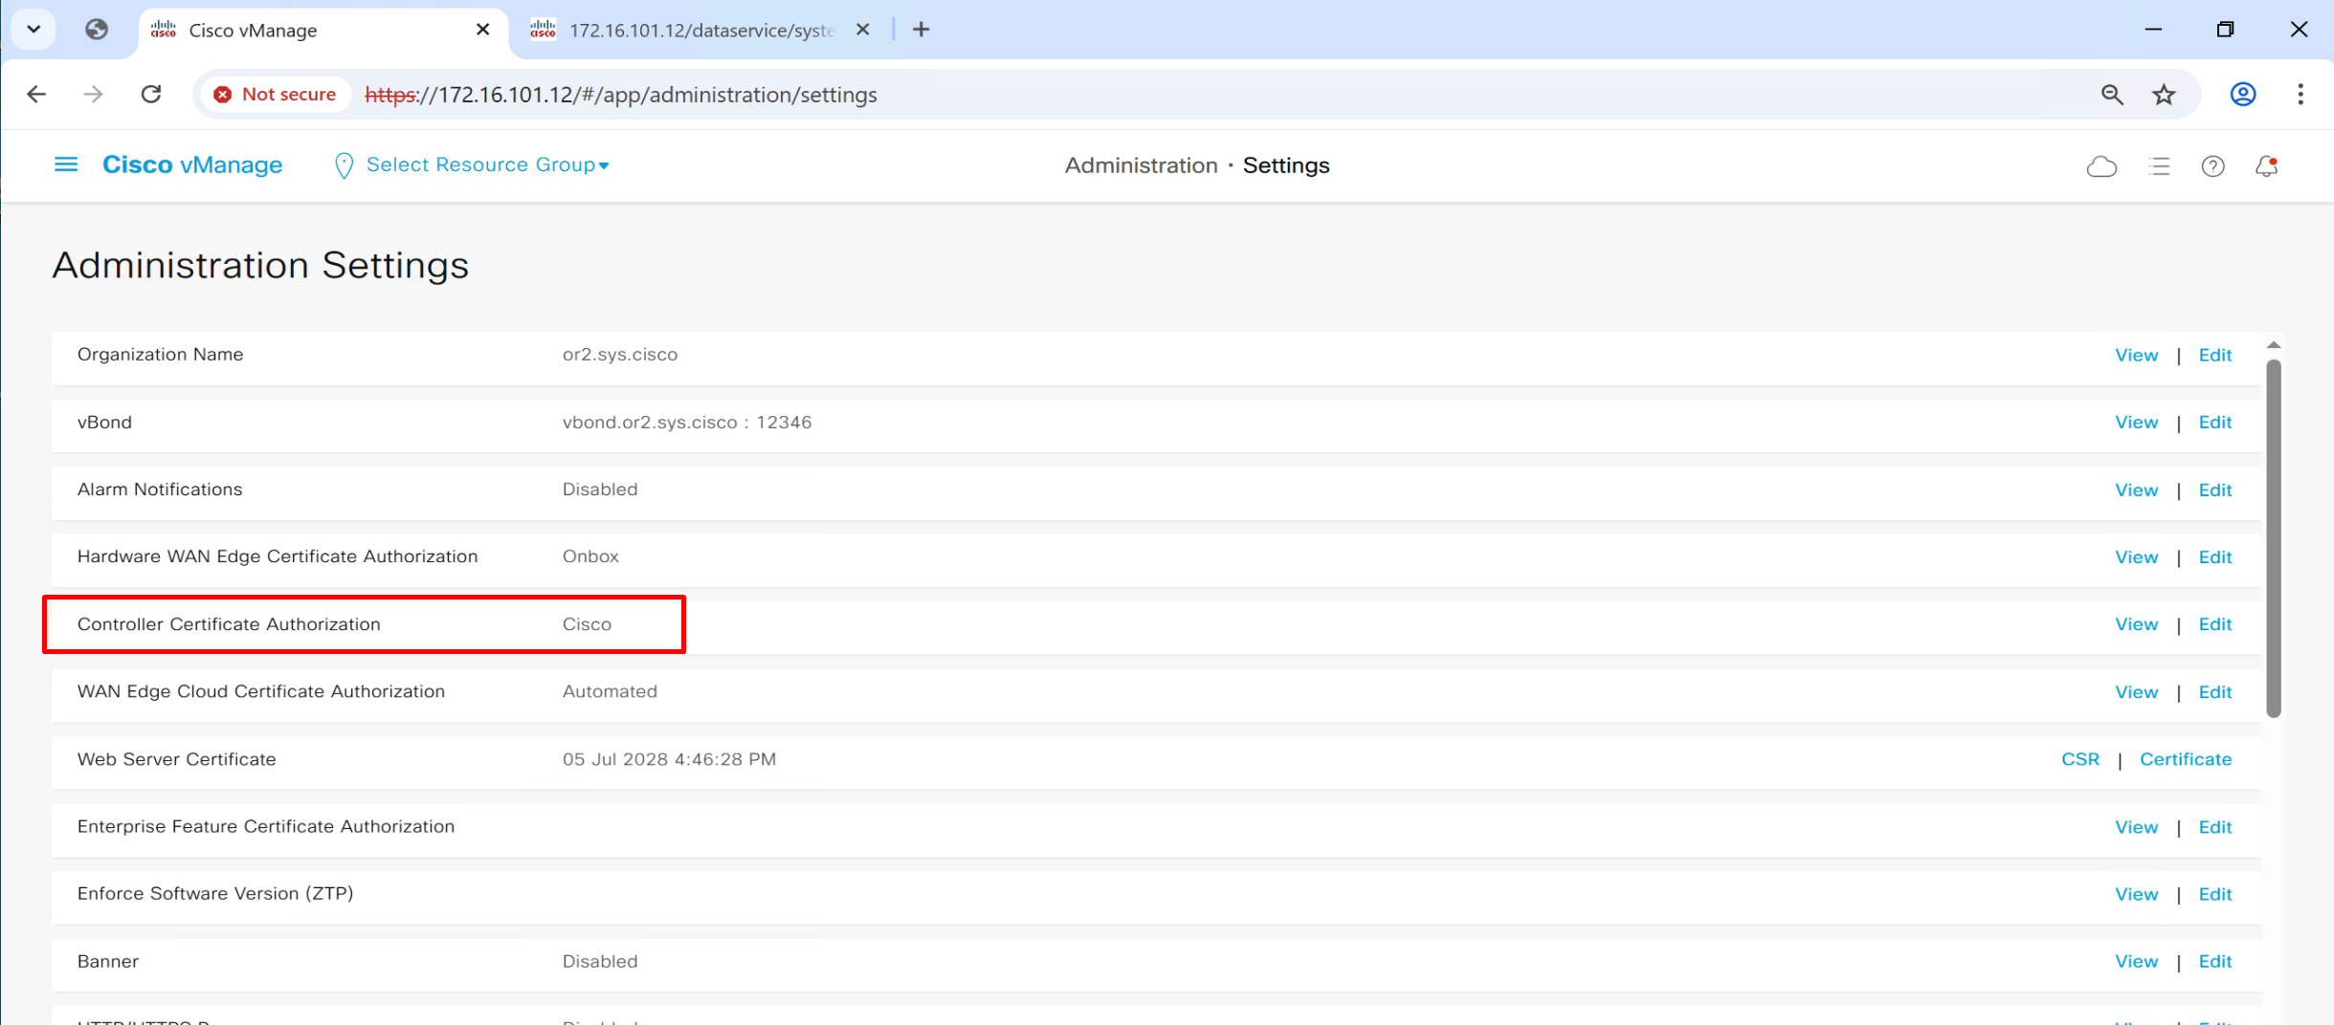The image size is (2334, 1025).
Task: View the Organization Name setting
Action: click(2136, 355)
